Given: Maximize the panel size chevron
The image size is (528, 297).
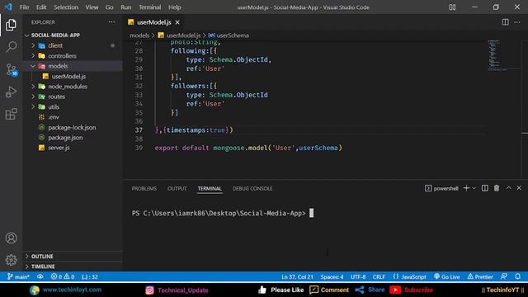Looking at the screenshot, I should [508, 188].
